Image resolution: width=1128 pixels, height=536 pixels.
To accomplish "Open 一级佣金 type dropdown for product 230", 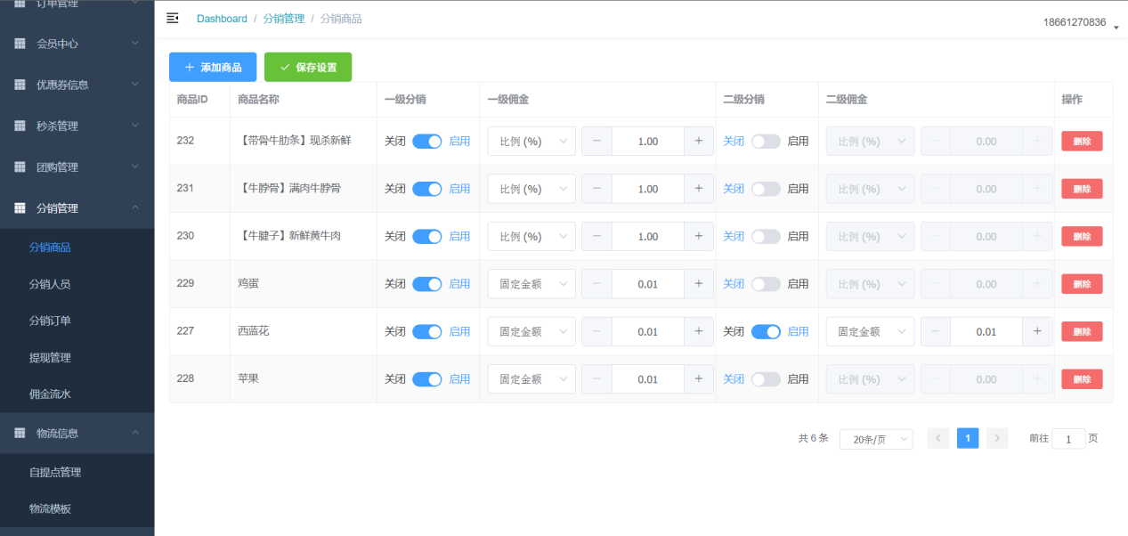I will click(x=532, y=237).
